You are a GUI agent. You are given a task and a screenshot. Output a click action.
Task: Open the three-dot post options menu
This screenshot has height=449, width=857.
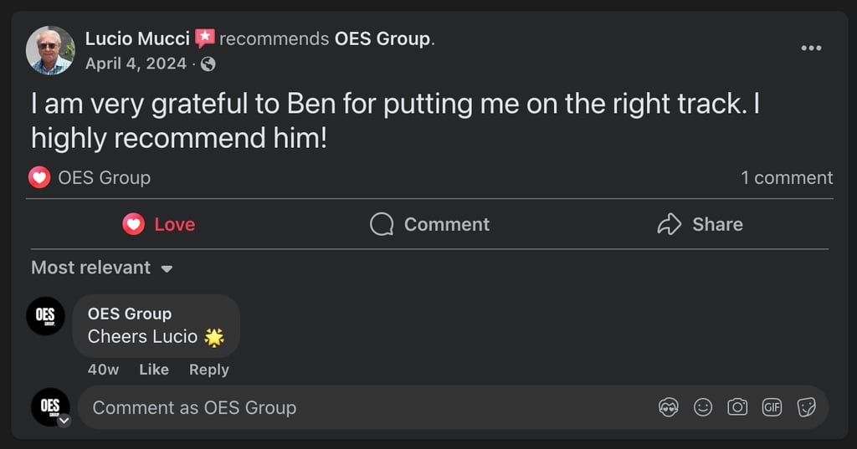tap(811, 48)
